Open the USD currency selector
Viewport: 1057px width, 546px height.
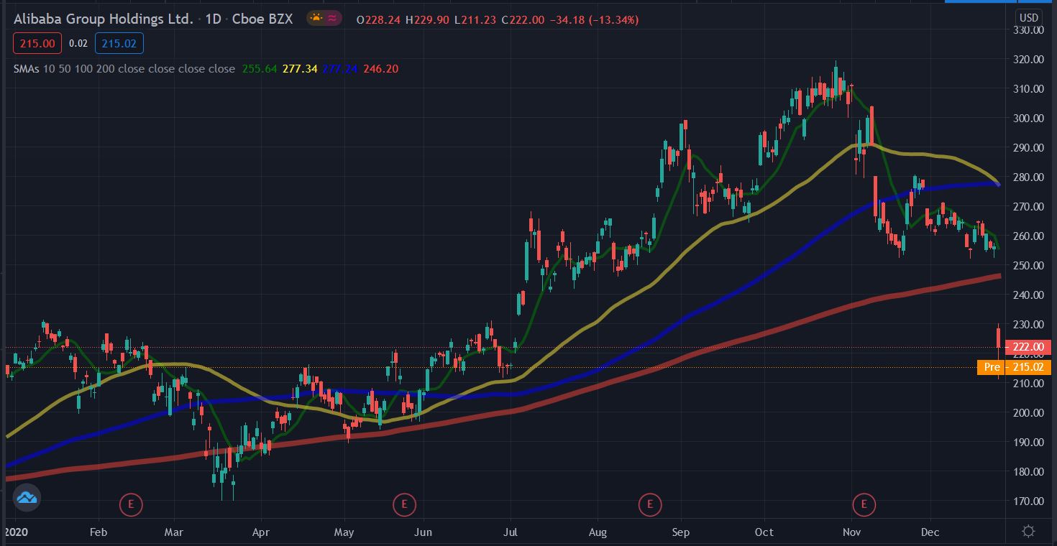pyautogui.click(x=1029, y=17)
